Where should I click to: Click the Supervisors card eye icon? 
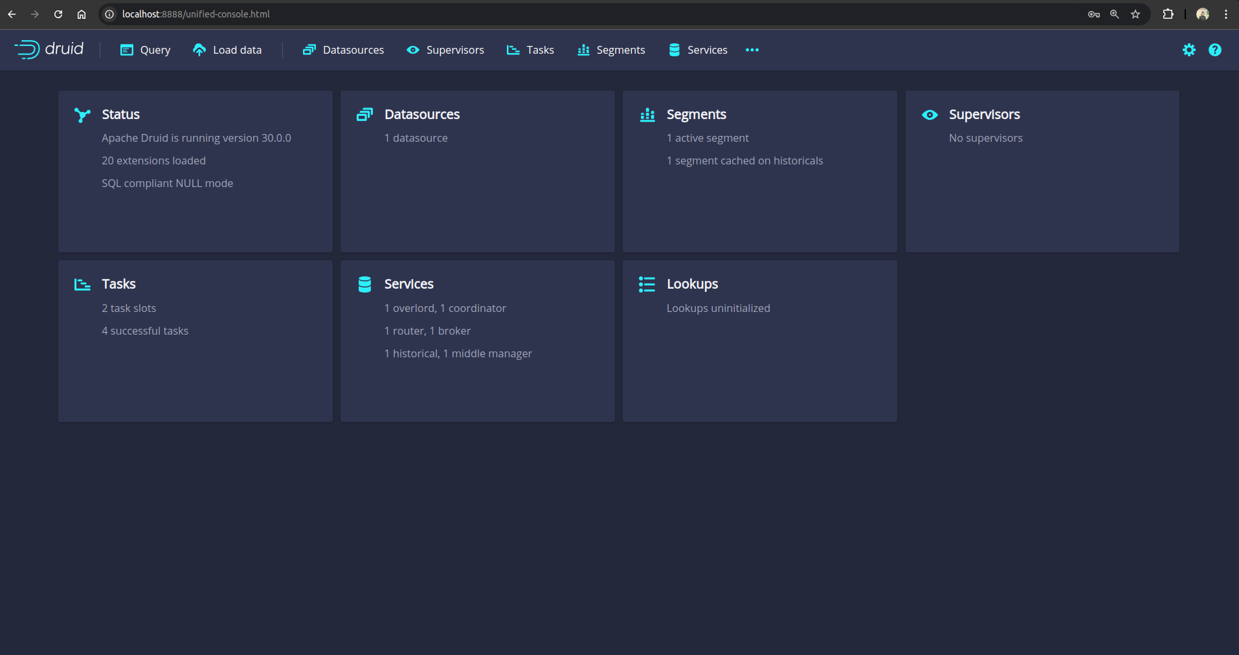click(x=930, y=115)
